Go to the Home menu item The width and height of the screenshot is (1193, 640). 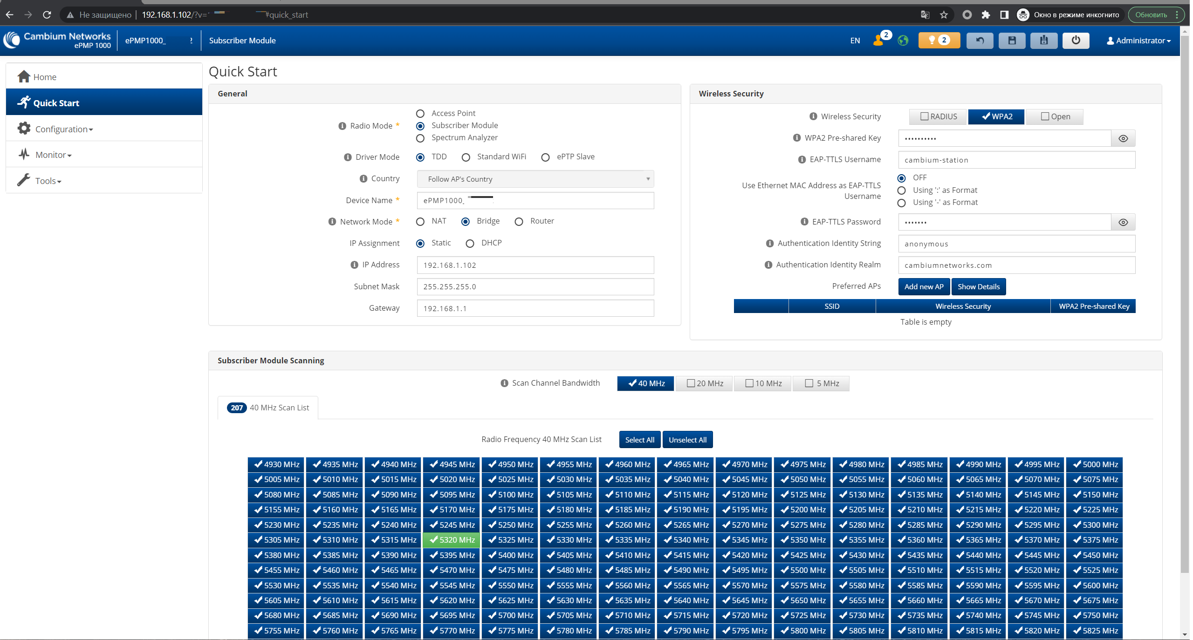point(45,77)
